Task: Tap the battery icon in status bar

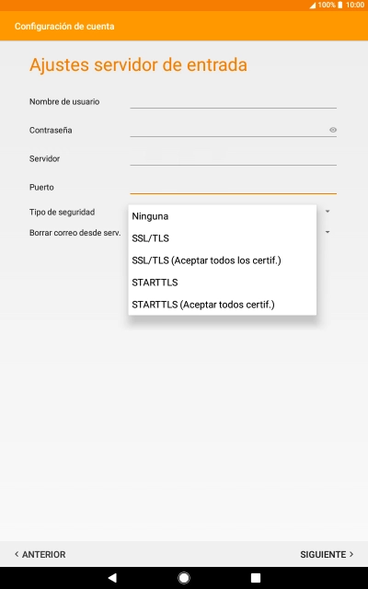Action: tap(339, 5)
